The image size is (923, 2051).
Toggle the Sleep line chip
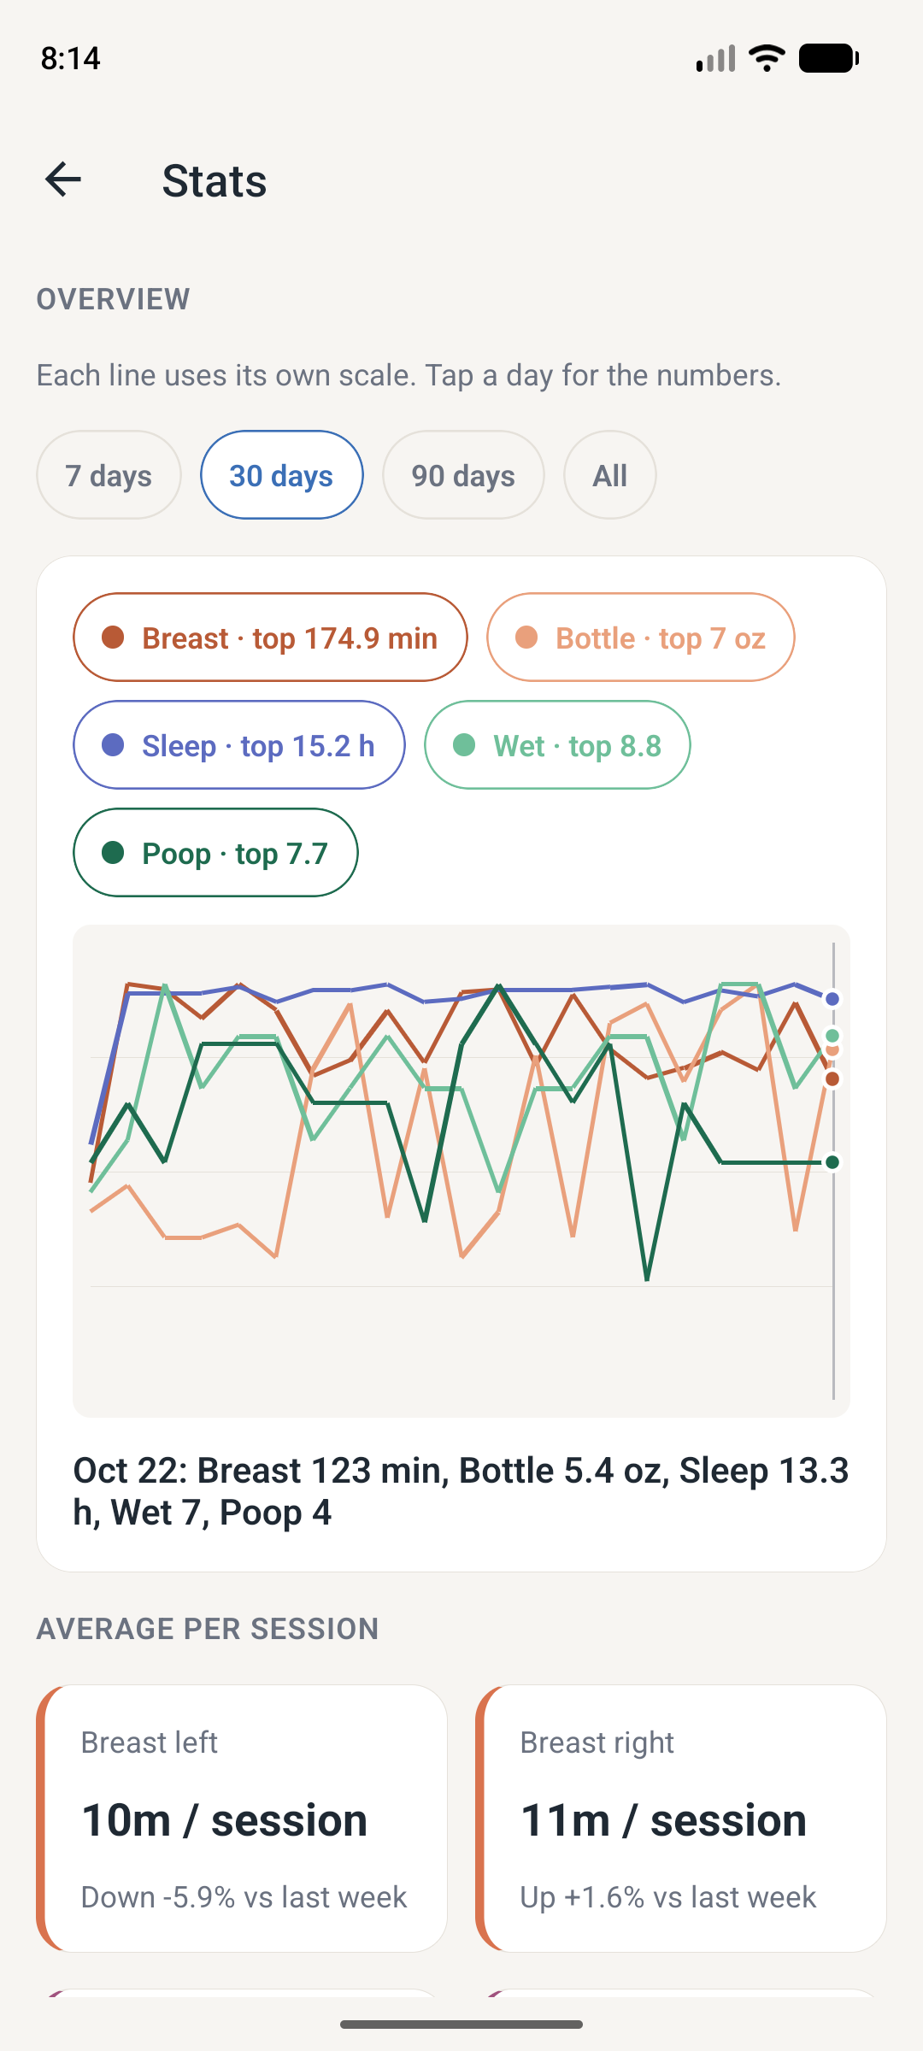click(x=239, y=745)
